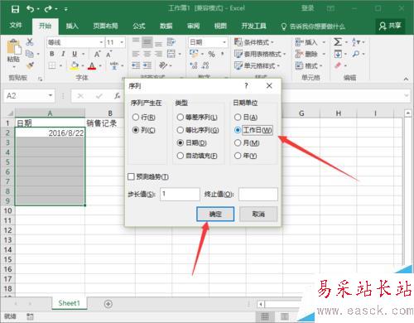Click the Save icon in quick access toolbar
The width and height of the screenshot is (414, 323).
pos(15,9)
